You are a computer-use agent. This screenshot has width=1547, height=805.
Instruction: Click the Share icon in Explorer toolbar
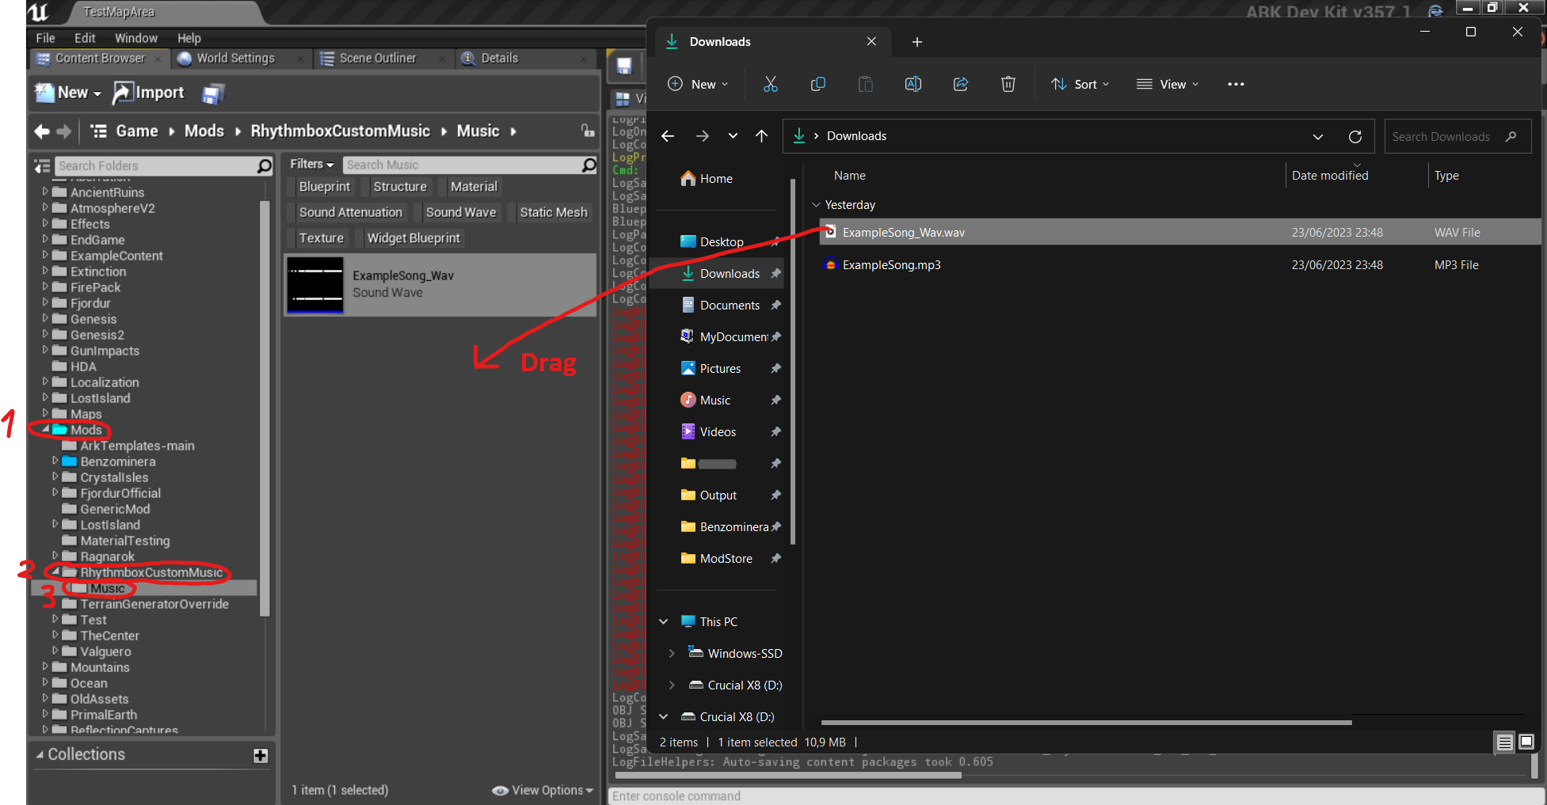pos(960,84)
